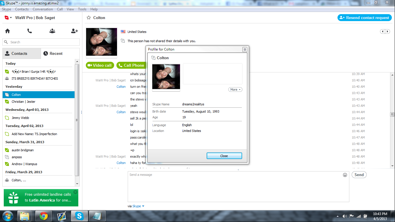Open the Tools menu
Screen dimensions: 395x222
click(82, 9)
